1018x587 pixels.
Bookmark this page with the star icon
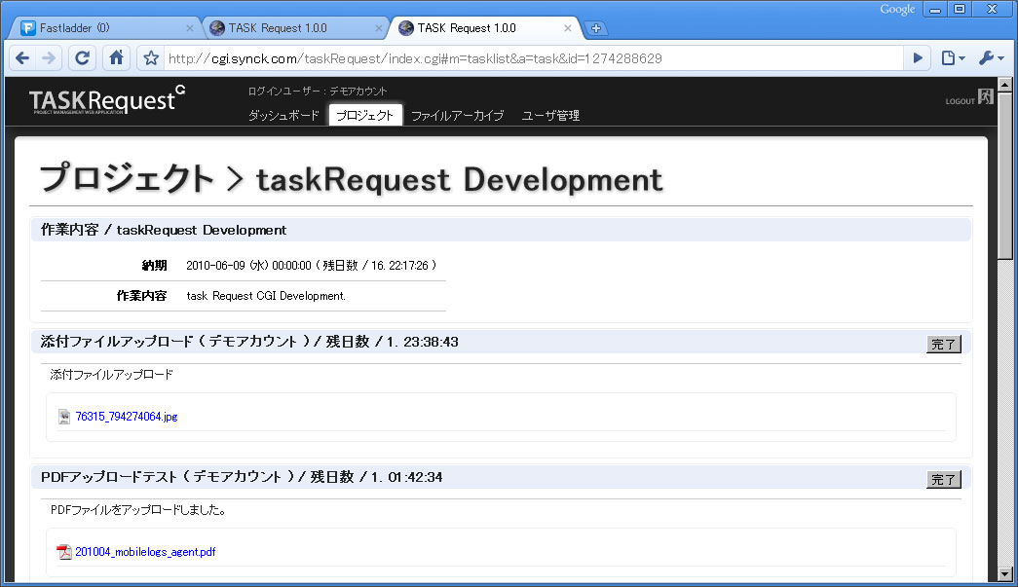[x=151, y=58]
